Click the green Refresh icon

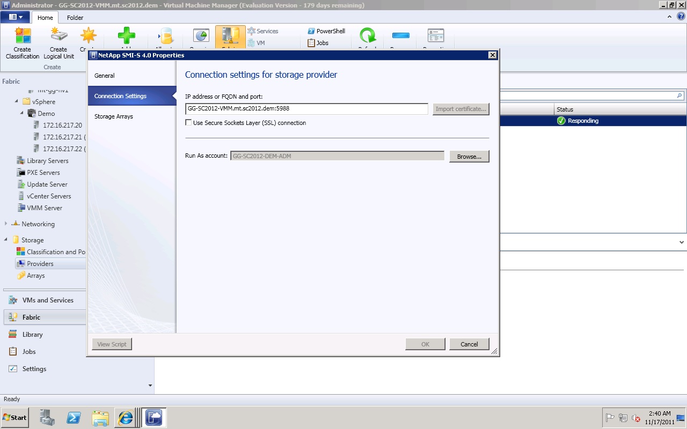click(368, 36)
